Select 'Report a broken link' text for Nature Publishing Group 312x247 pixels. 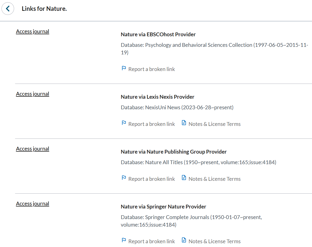tap(151, 179)
